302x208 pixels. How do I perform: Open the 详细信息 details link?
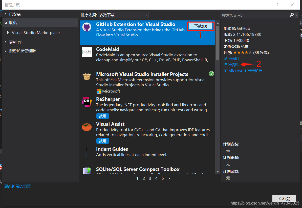click(x=231, y=65)
